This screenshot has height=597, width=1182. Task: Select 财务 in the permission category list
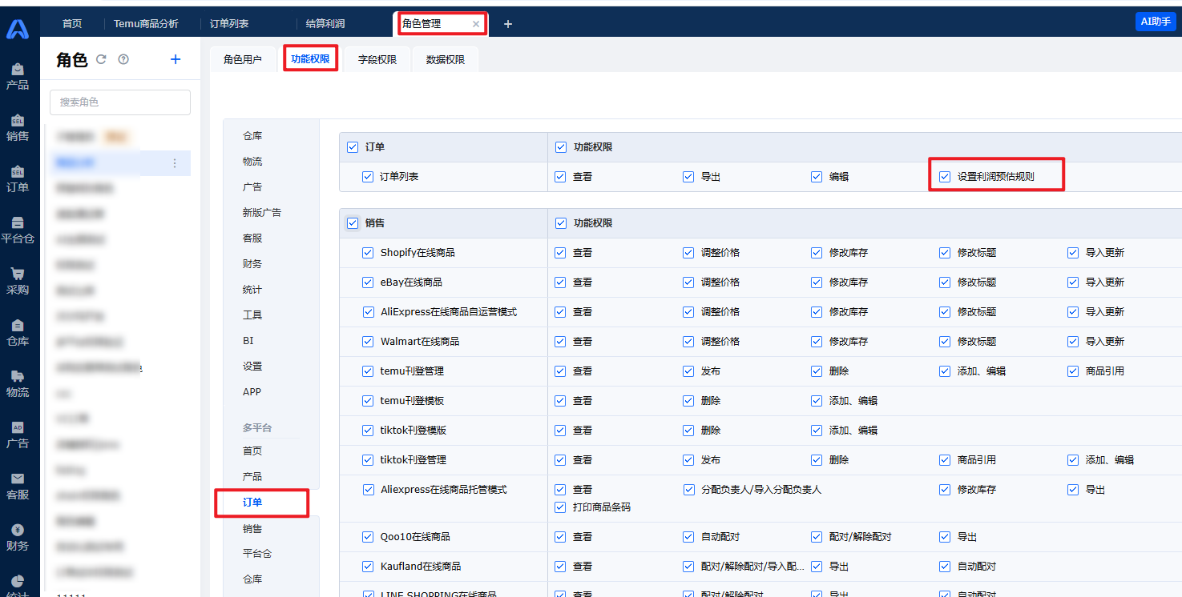tap(252, 264)
